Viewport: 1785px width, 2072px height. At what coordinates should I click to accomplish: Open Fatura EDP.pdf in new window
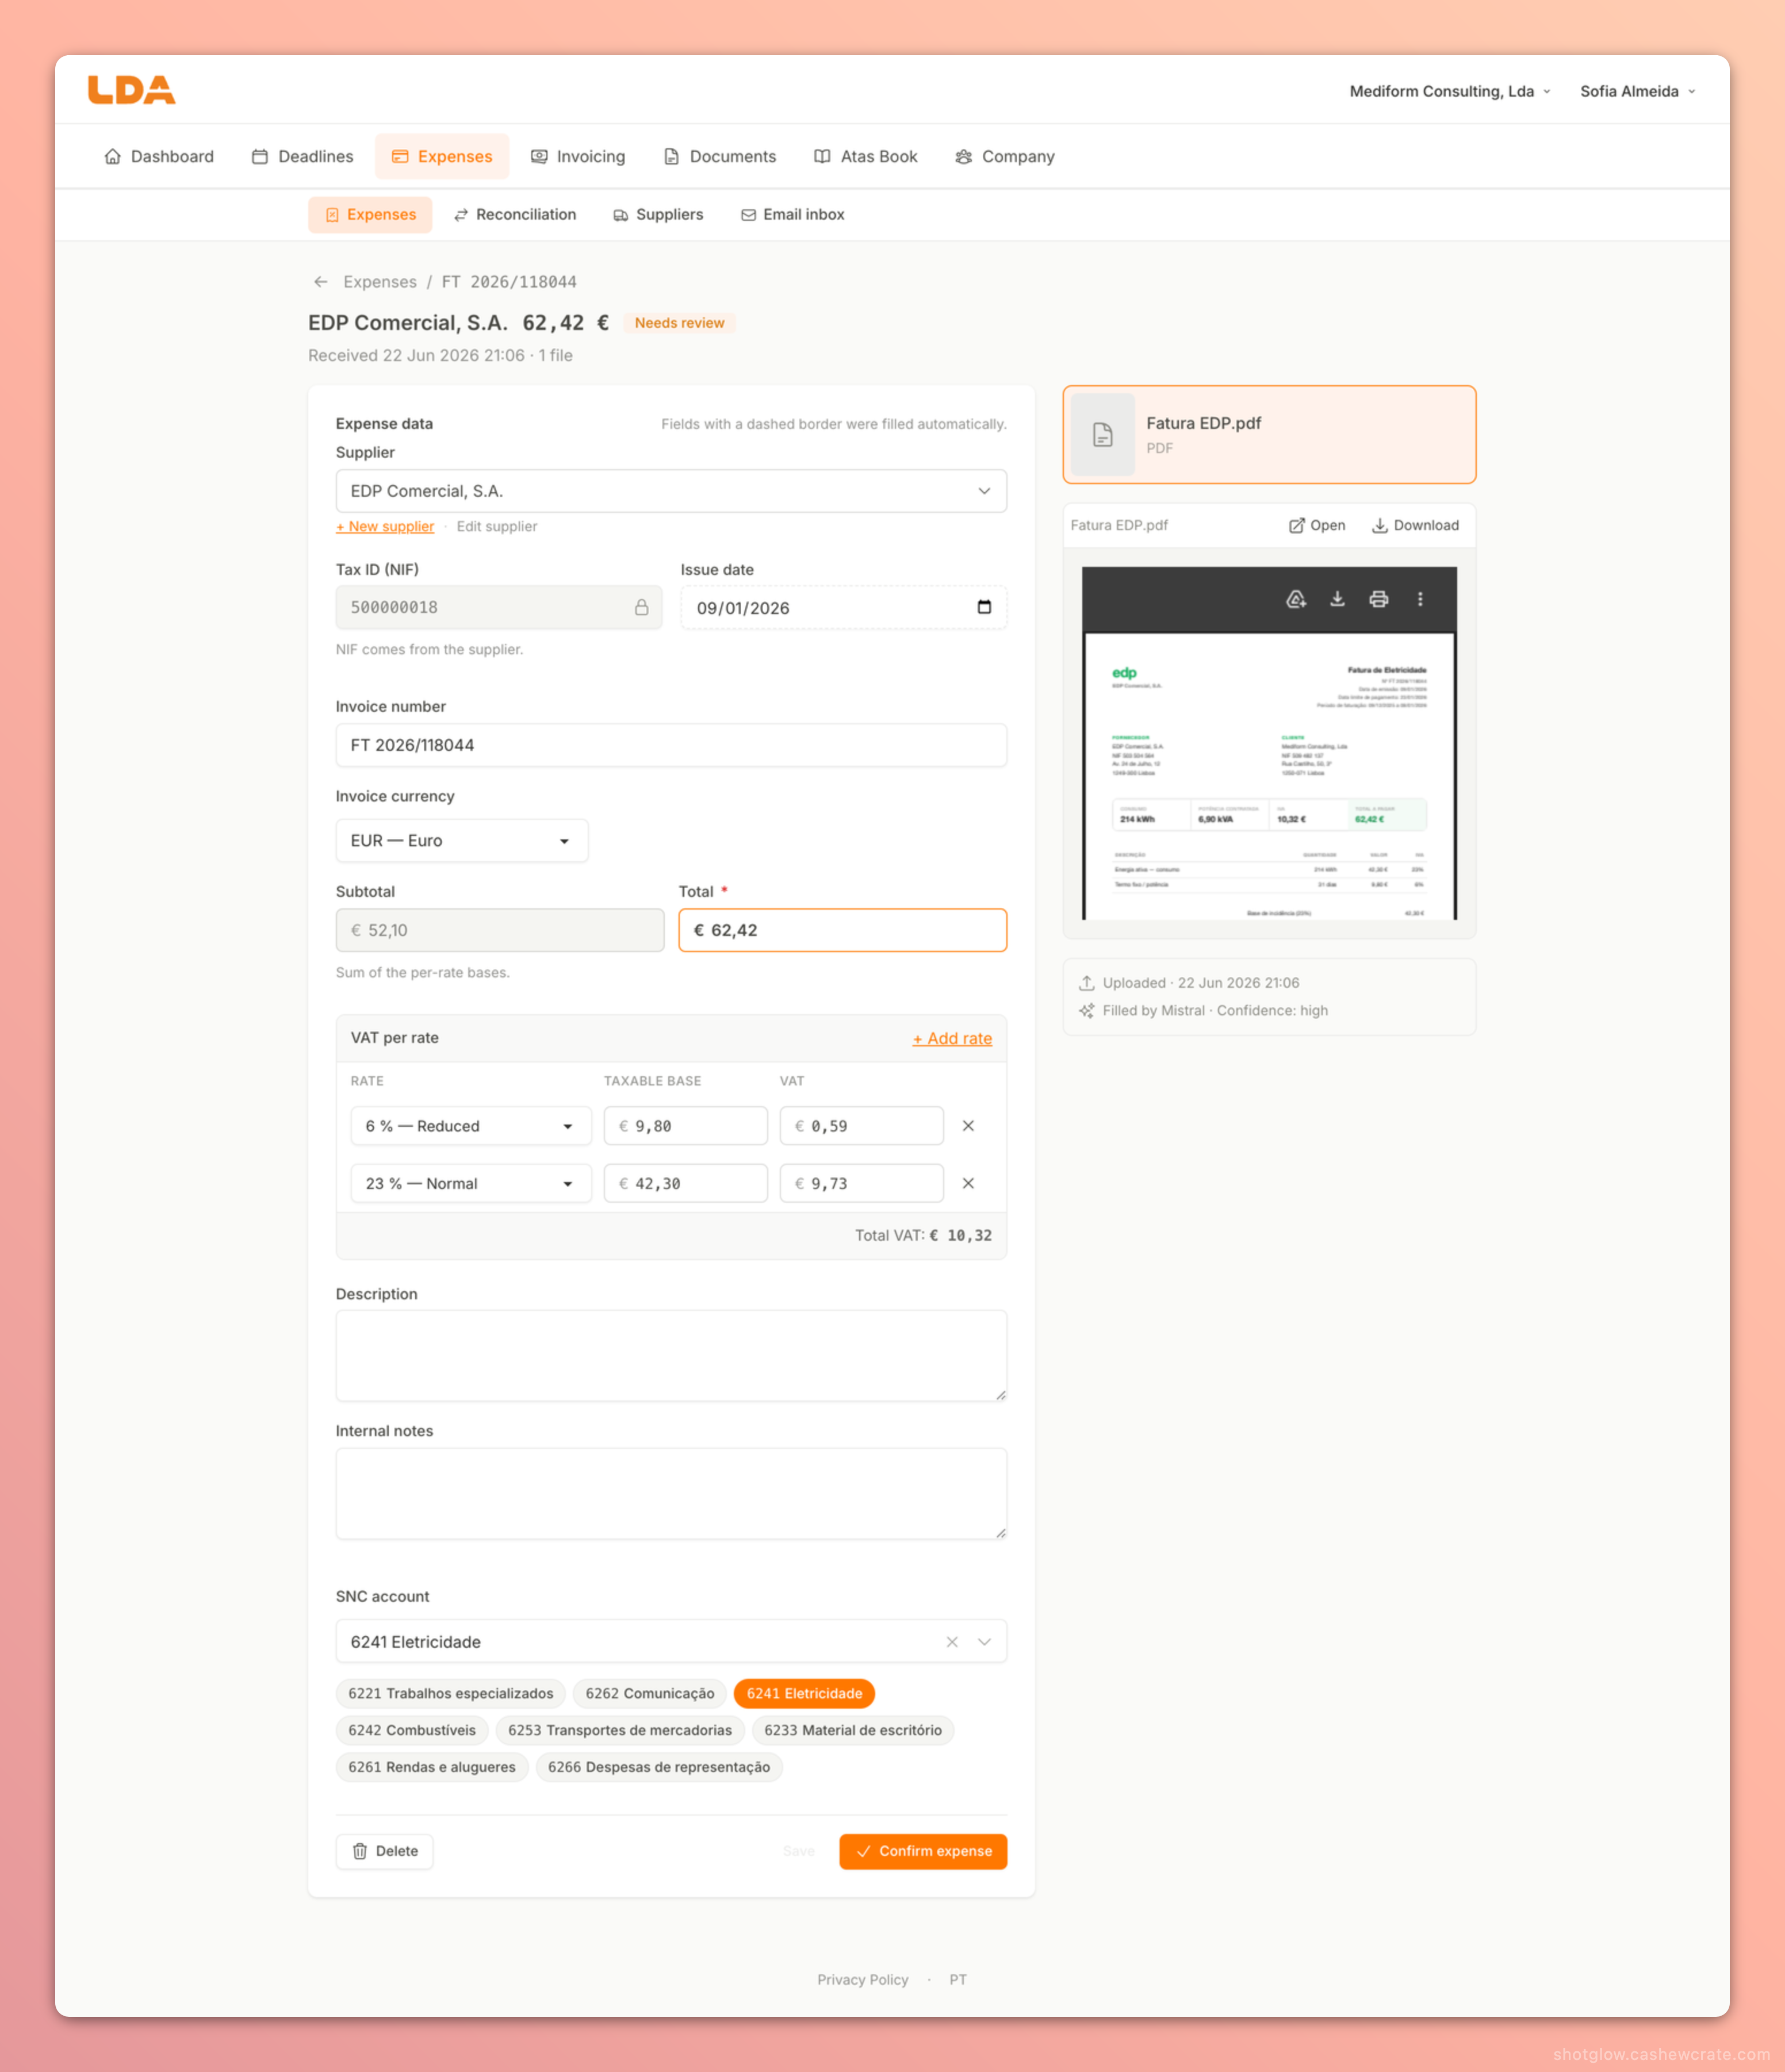click(x=1317, y=526)
